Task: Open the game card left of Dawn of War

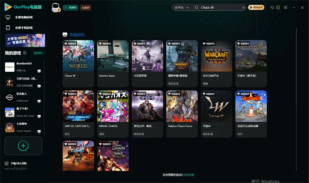Action: click(78, 156)
